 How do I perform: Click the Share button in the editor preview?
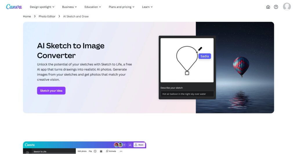coord(139,145)
